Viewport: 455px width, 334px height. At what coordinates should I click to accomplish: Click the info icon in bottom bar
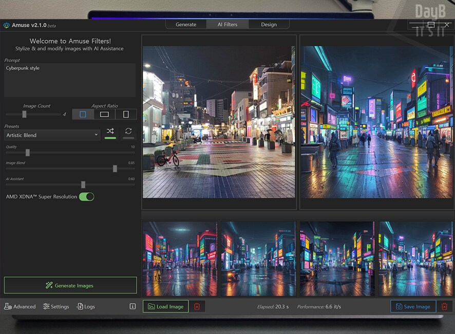(x=132, y=306)
